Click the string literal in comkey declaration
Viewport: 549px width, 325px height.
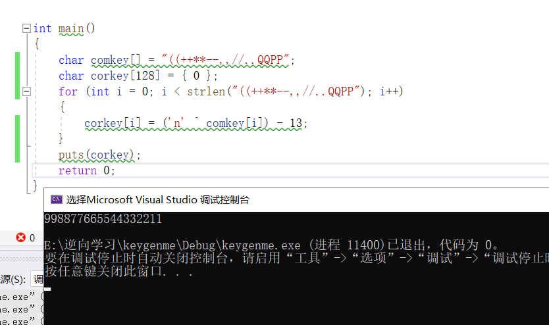point(226,60)
